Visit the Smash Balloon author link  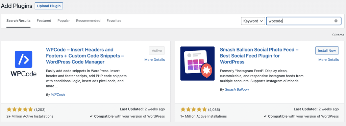click(237, 89)
